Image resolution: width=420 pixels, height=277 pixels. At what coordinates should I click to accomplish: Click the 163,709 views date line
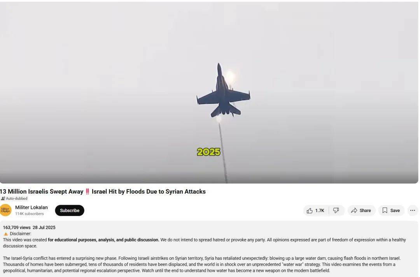click(x=29, y=228)
